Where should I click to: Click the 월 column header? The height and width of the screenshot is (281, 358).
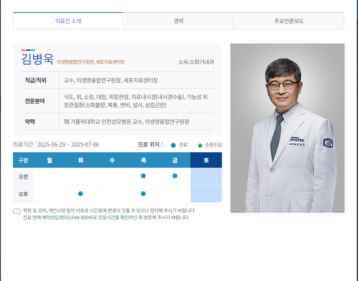pyautogui.click(x=49, y=160)
